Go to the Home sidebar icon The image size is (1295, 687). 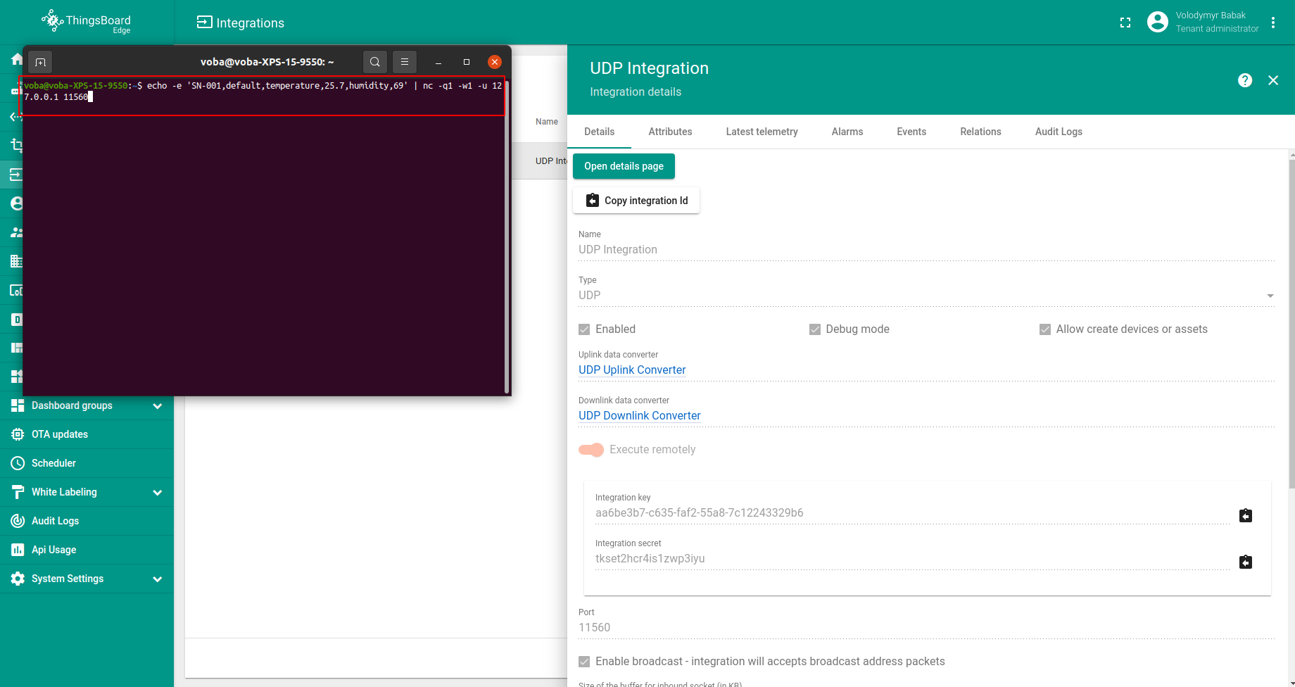tap(17, 59)
